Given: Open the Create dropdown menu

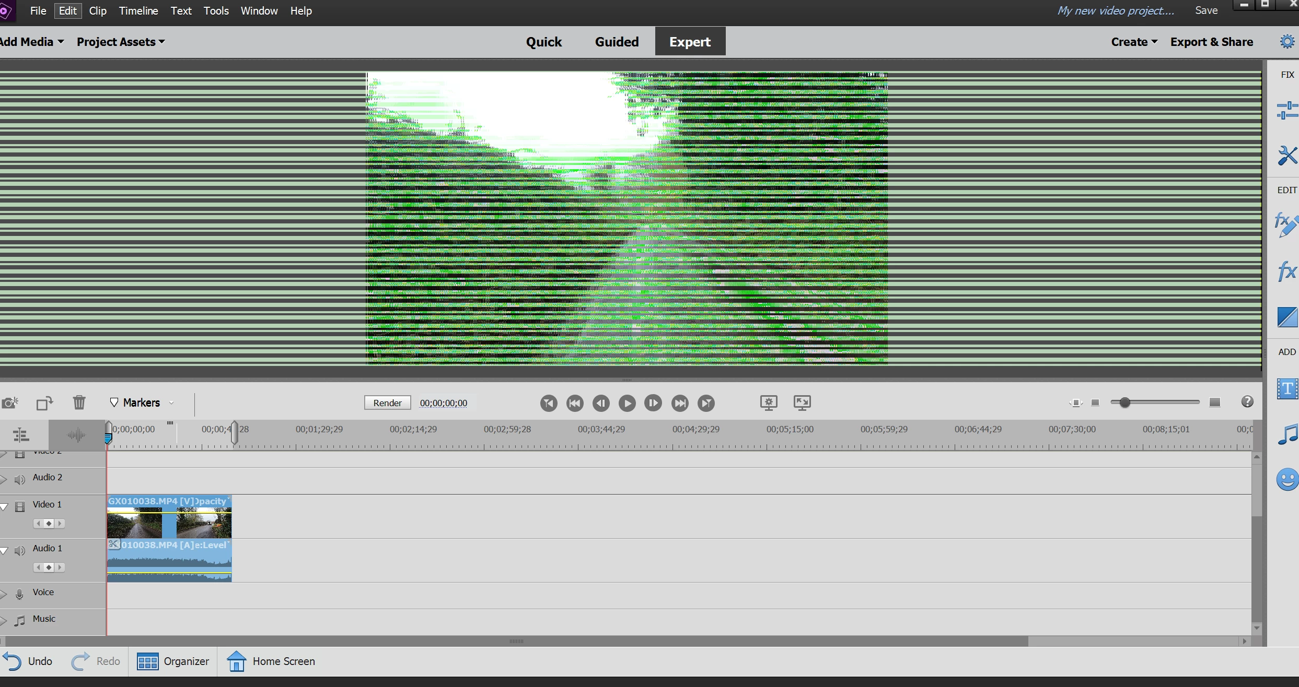Looking at the screenshot, I should point(1134,42).
